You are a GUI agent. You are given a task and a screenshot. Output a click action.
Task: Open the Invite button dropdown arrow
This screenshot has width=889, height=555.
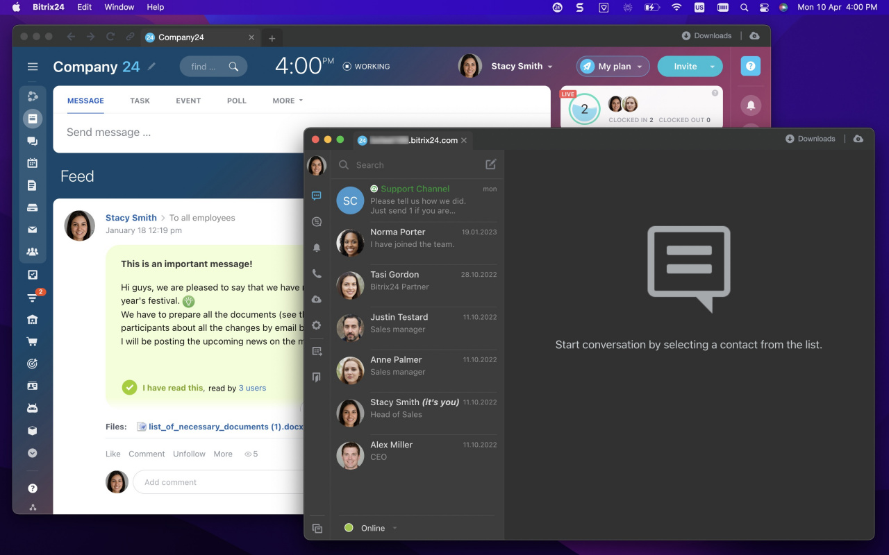[x=713, y=67]
